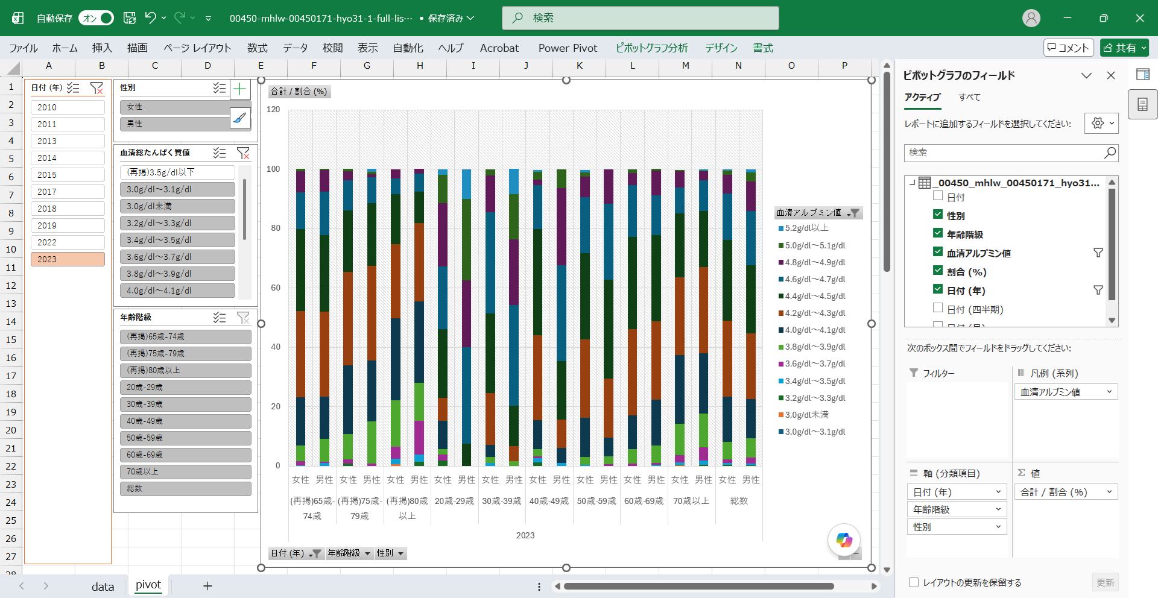The width and height of the screenshot is (1158, 598).
Task: Open the データ ribbon tab
Action: coord(296,48)
